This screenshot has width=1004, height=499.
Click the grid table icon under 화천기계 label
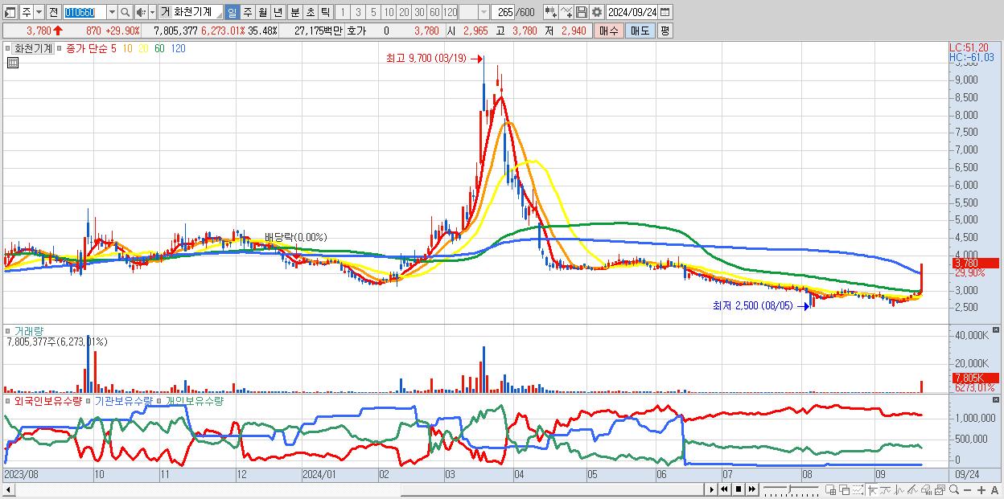tap(12, 63)
